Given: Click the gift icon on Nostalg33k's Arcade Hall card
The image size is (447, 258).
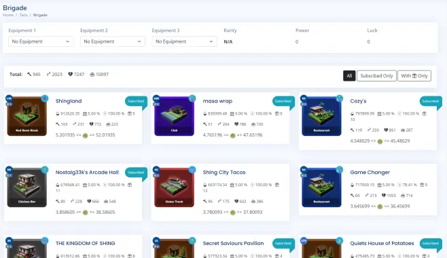Looking at the screenshot, I should [x=130, y=185].
